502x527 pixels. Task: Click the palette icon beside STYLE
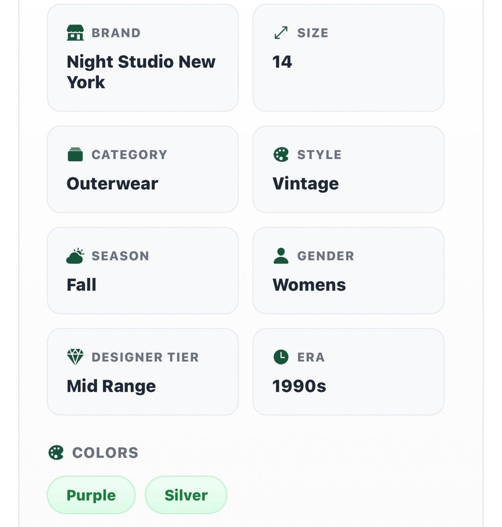281,155
